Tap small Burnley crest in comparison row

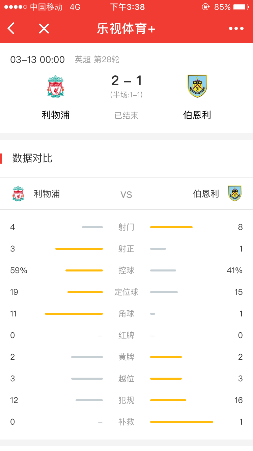[234, 193]
